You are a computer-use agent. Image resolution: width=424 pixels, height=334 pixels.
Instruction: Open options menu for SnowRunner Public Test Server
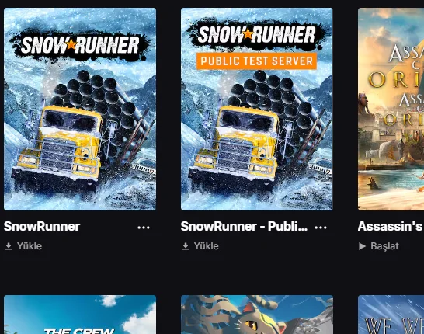click(x=321, y=228)
